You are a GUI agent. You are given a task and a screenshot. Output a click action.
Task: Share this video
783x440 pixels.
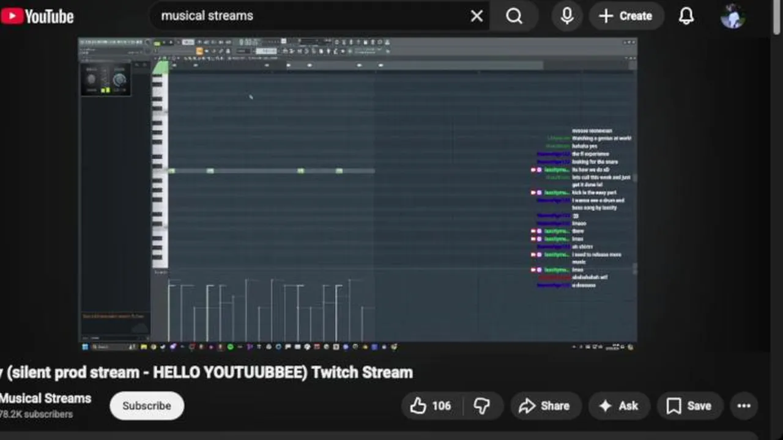point(544,406)
